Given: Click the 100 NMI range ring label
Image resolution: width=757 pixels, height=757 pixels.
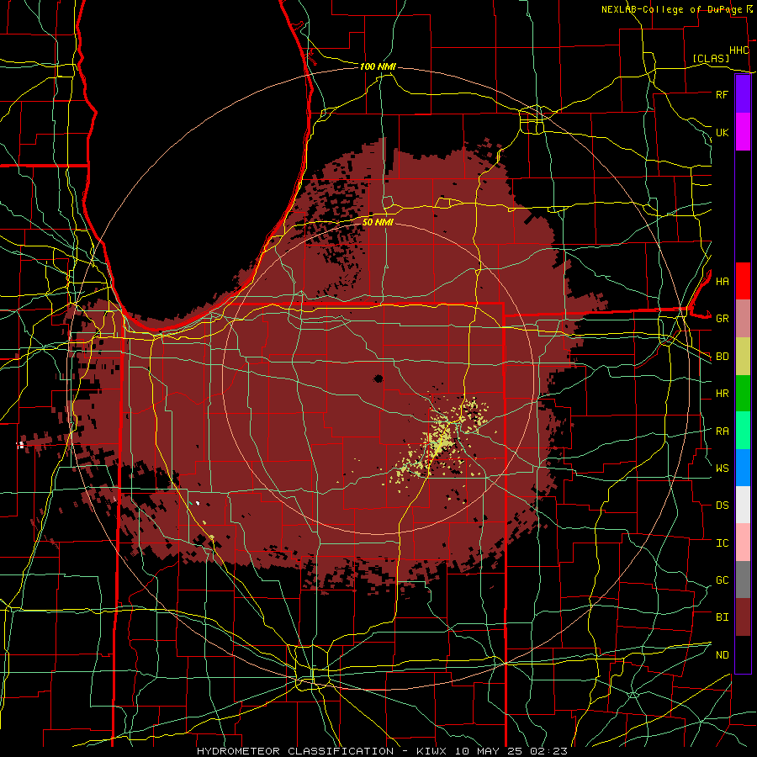Looking at the screenshot, I should click(378, 66).
